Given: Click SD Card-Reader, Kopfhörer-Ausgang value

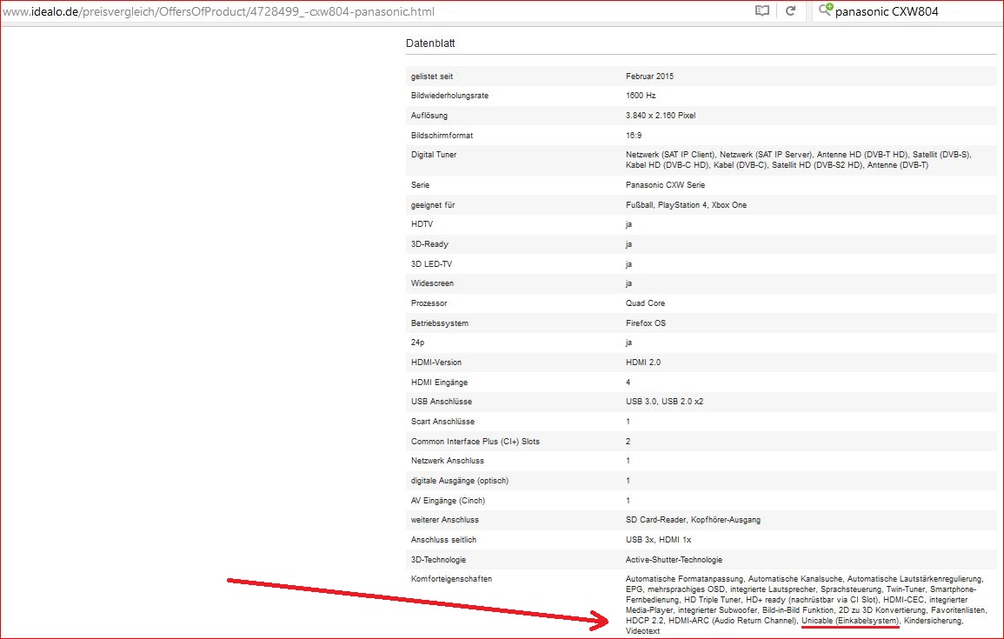Looking at the screenshot, I should pos(694,520).
